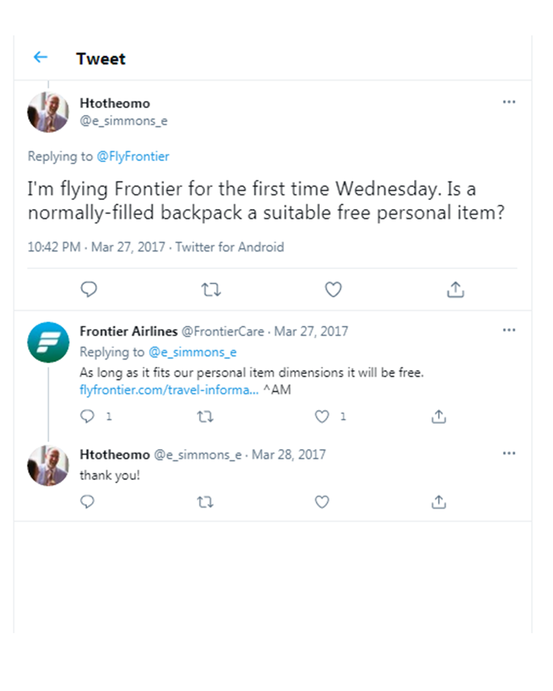Open the @FlyFrontier mention link
The image size is (553, 691).
133,157
